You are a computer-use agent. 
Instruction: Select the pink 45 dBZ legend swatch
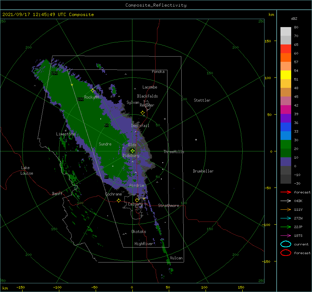(x=286, y=101)
